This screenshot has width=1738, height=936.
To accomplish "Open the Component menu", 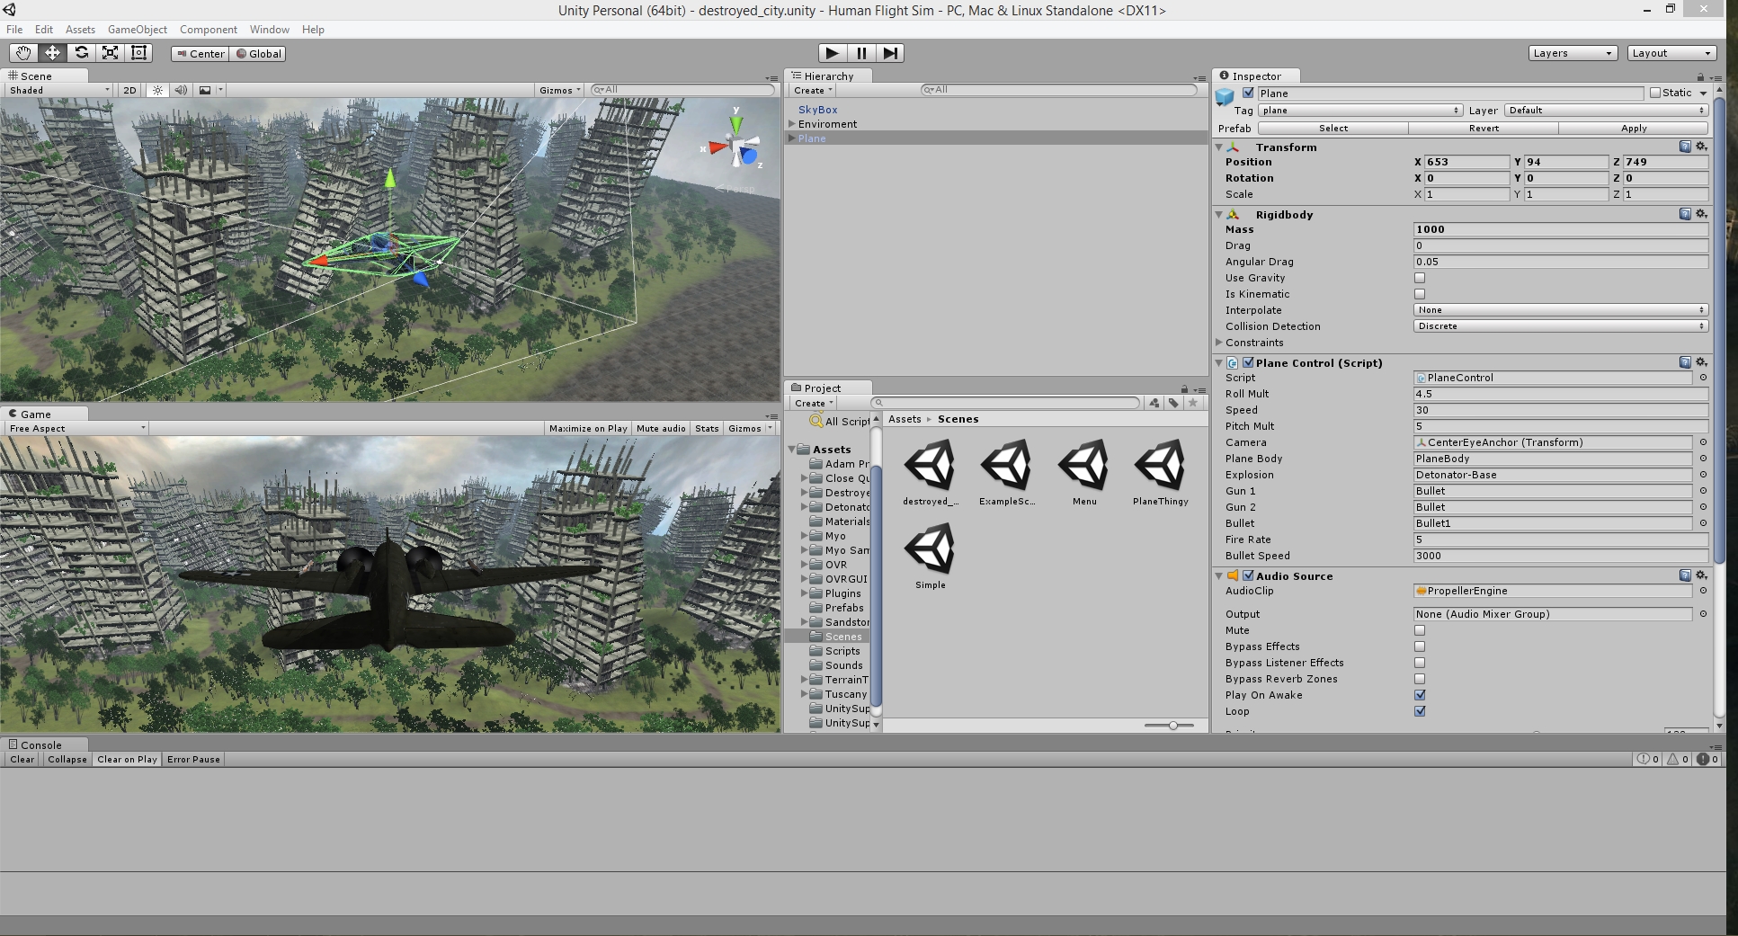I will pos(209,30).
